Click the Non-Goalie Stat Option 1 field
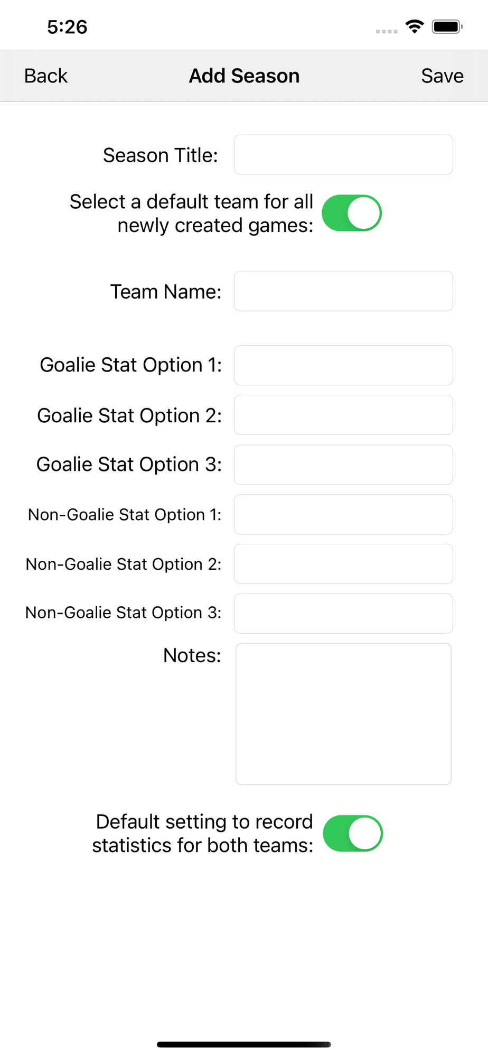Image resolution: width=488 pixels, height=1057 pixels. [x=343, y=514]
